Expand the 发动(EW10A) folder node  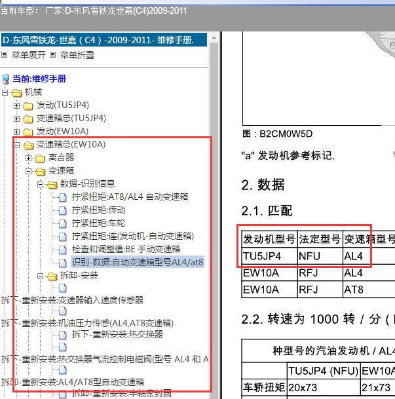(x=16, y=132)
